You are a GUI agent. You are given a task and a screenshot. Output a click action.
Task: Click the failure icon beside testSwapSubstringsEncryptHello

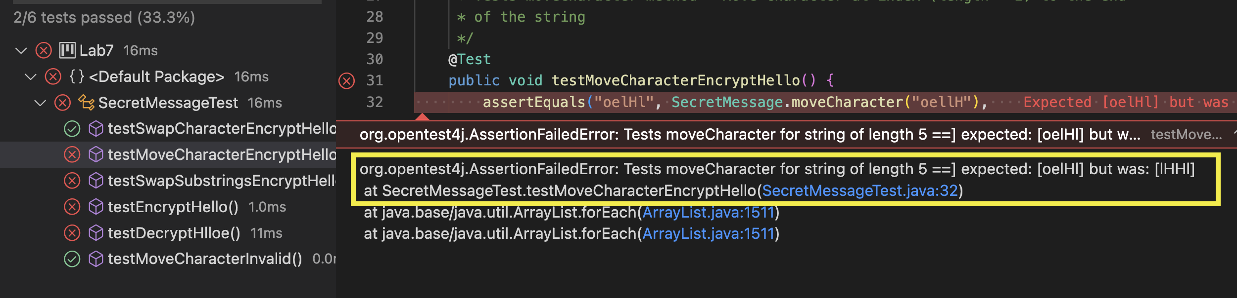[72, 181]
